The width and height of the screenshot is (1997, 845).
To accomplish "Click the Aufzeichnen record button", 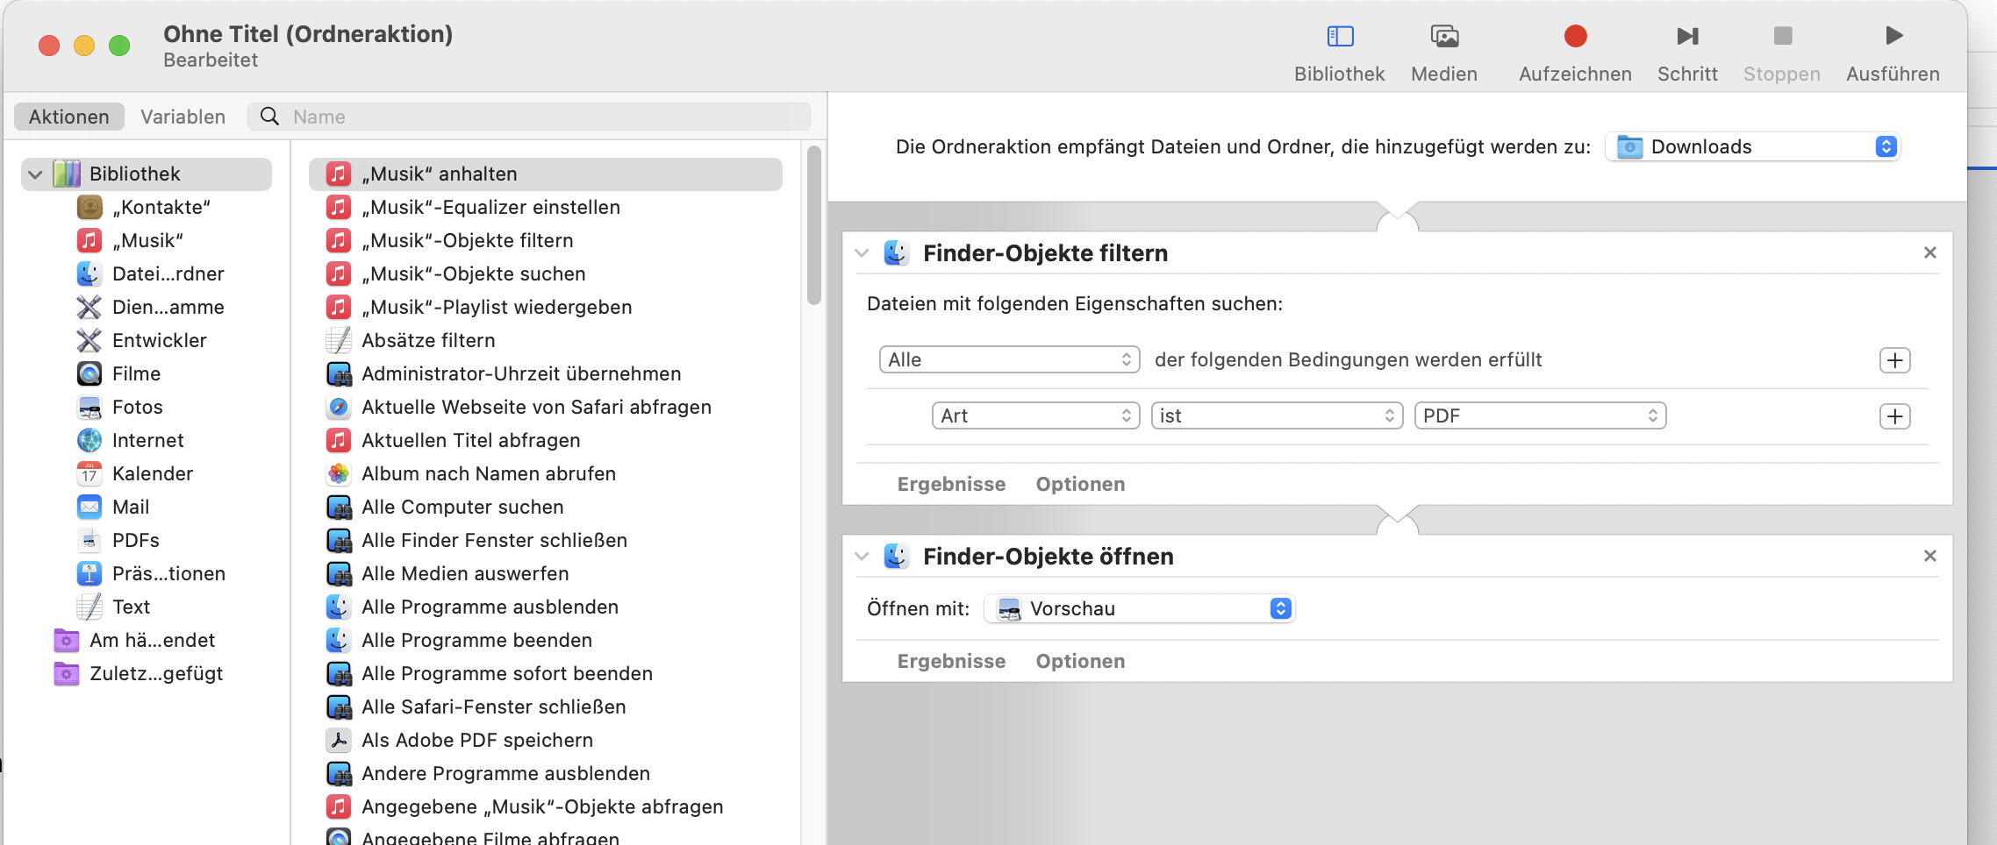I will point(1575,37).
